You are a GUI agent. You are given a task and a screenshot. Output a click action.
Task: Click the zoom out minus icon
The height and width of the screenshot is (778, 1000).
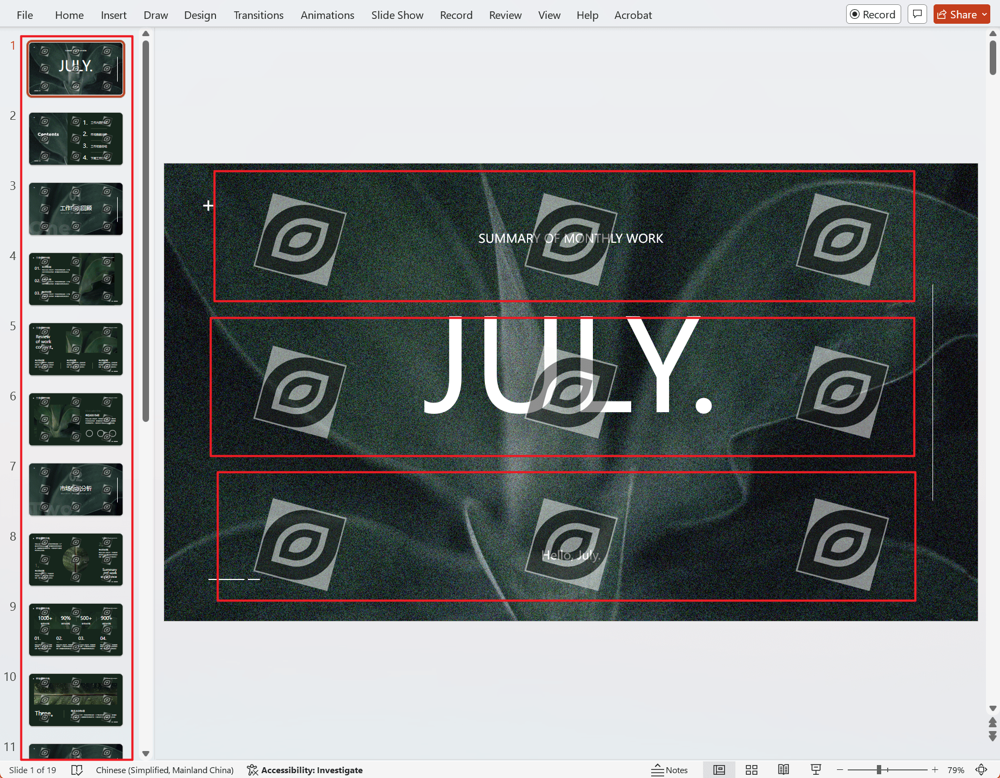coord(840,770)
